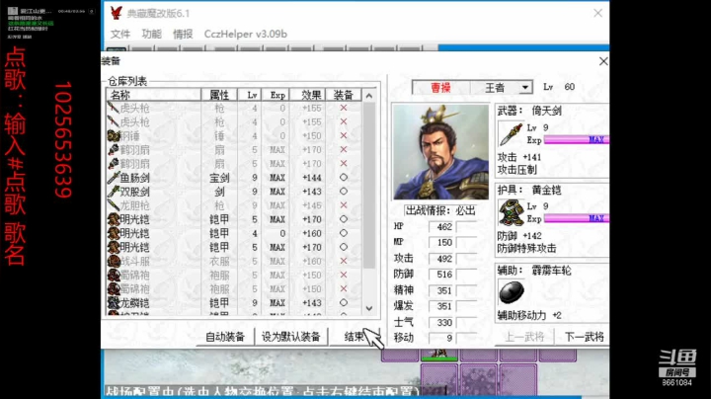Click the warehouse list scrollbar thumb
This screenshot has width=711, height=399.
click(369, 185)
